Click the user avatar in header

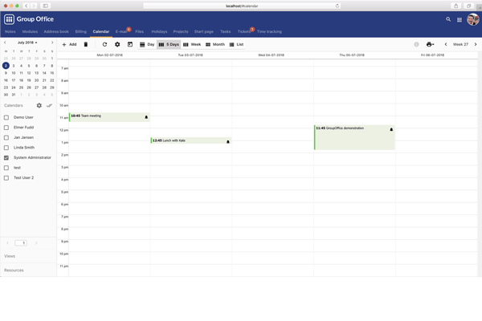point(473,19)
